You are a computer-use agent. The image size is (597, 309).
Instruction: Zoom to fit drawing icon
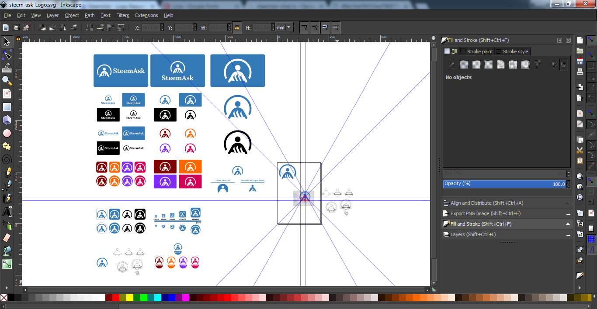pos(580,187)
